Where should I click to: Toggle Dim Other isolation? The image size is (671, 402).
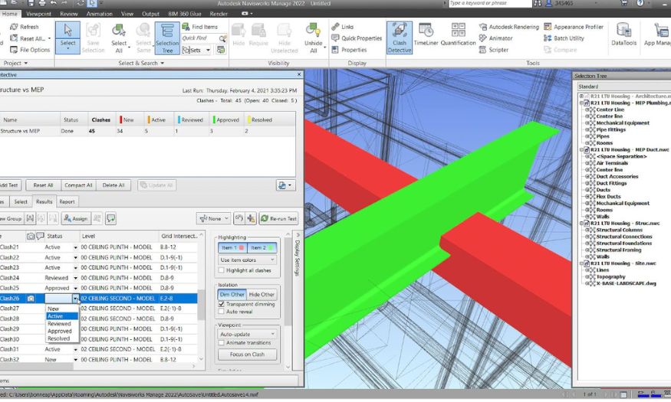tap(232, 294)
